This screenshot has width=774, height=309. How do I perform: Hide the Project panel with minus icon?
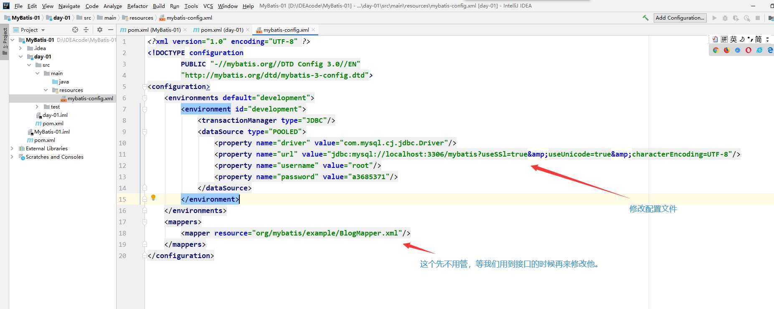tap(110, 30)
